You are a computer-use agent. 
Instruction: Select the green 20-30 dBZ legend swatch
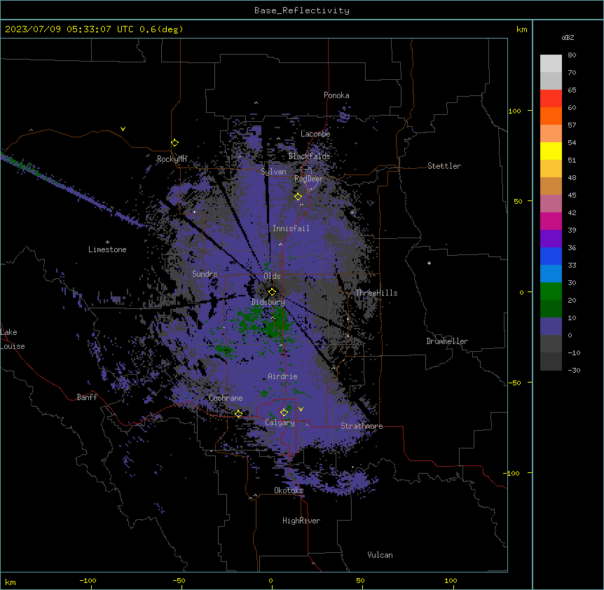(551, 291)
